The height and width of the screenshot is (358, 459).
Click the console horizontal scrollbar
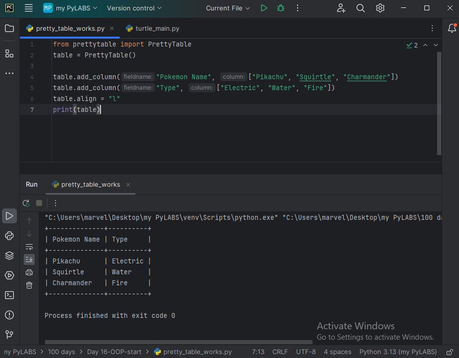[179, 342]
